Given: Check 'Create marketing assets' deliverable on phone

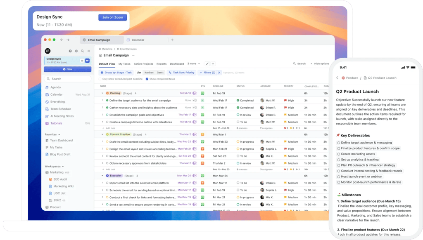Looking at the screenshot, I should [339, 154].
